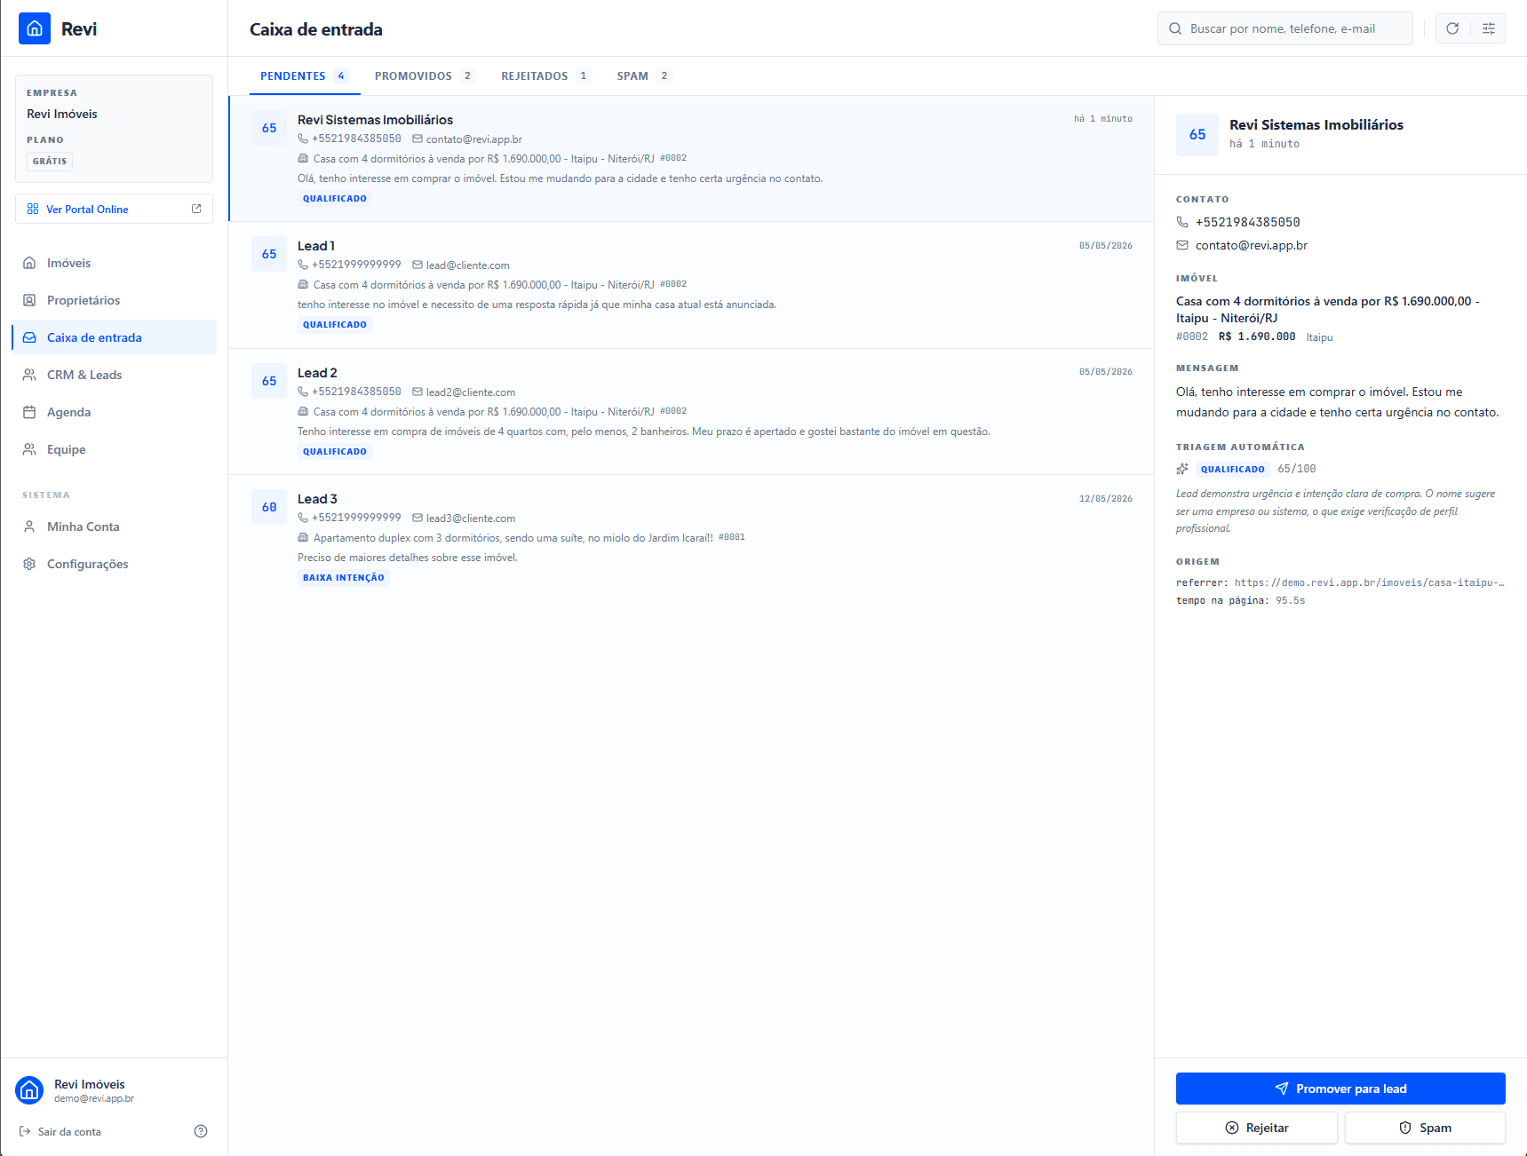The width and height of the screenshot is (1527, 1156).
Task: Click the Rejeitar button
Action: click(1256, 1128)
